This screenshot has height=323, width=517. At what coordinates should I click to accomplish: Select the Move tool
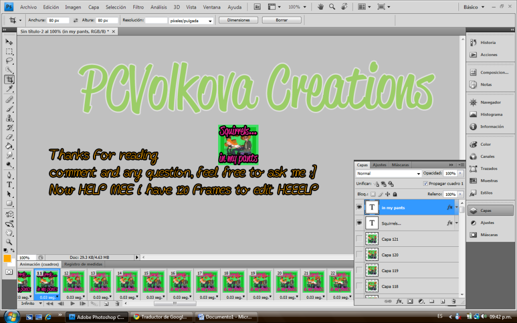point(9,42)
